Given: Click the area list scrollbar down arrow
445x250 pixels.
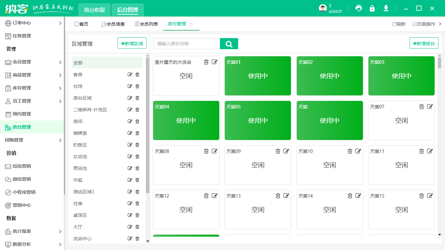Looking at the screenshot, I should tap(148, 241).
